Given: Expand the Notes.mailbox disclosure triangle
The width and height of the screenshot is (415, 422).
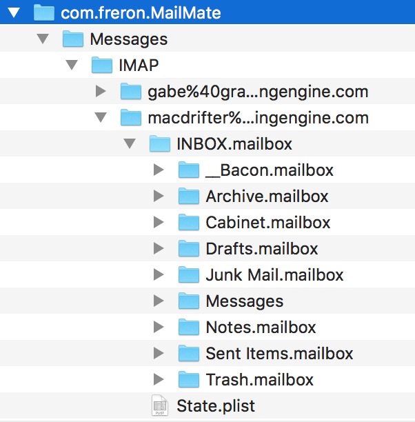Looking at the screenshot, I should (159, 327).
